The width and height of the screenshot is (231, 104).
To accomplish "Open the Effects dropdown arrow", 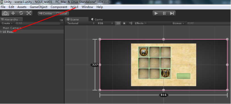I will [146, 23].
